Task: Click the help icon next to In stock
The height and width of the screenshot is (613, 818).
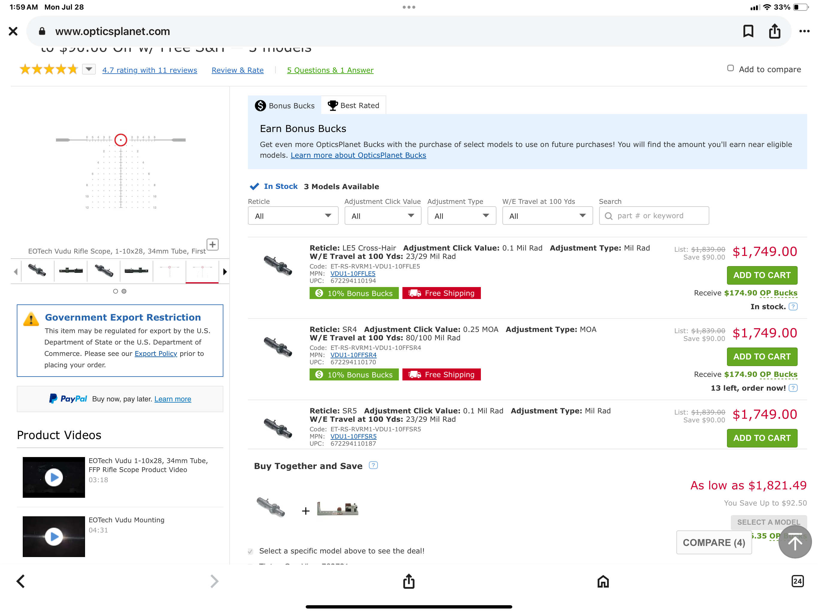Action: [x=793, y=306]
